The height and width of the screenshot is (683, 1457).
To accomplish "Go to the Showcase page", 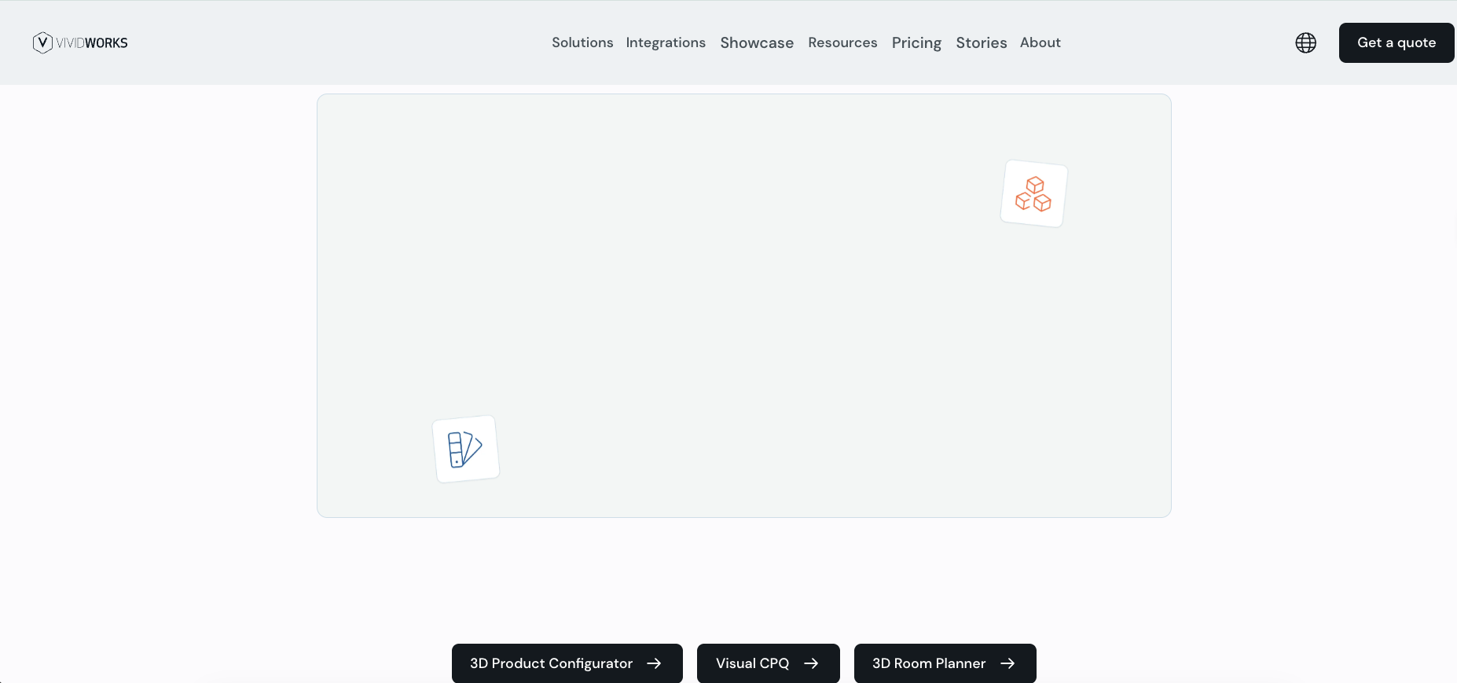I will coord(757,42).
